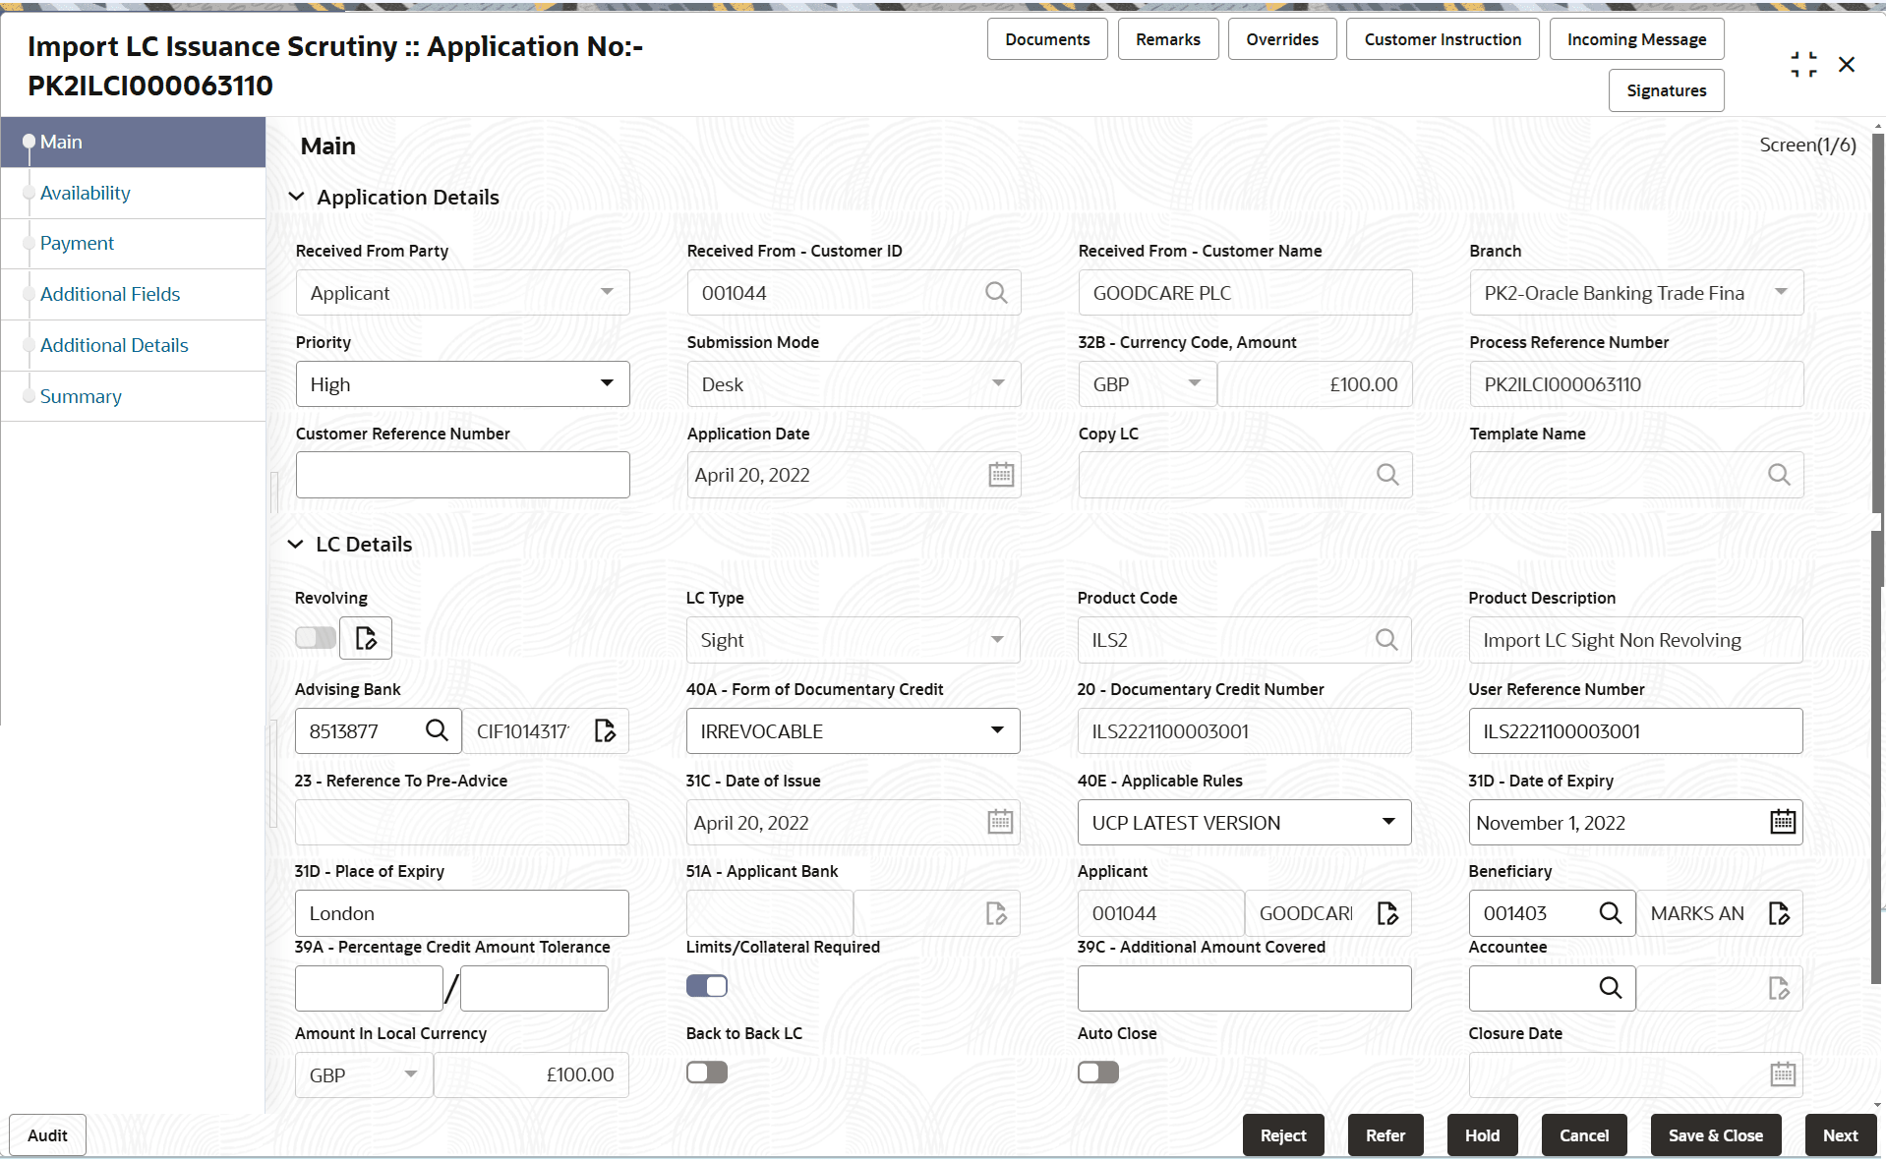
Task: Click the Copy LC search icon
Action: (1386, 475)
